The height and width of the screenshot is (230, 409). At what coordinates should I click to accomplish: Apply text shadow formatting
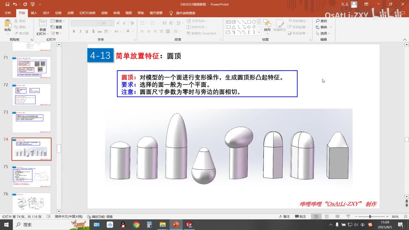point(93,31)
